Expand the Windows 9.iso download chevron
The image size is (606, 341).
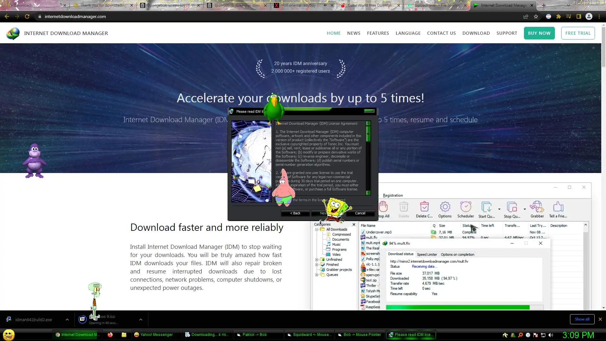tap(141, 320)
